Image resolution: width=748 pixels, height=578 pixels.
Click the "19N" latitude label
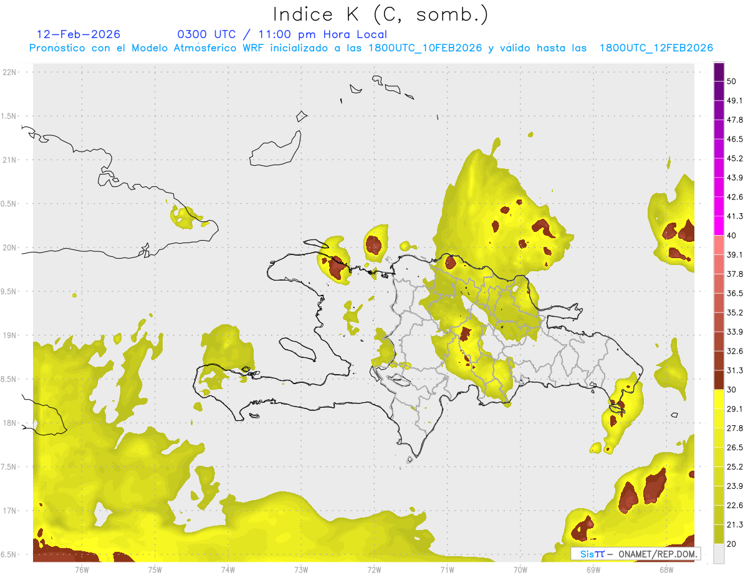pyautogui.click(x=10, y=335)
